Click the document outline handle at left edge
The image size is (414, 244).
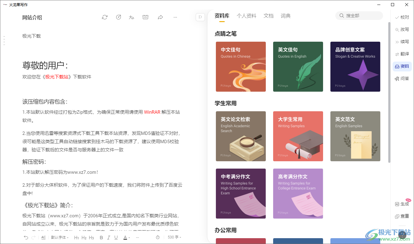pos(4,40)
